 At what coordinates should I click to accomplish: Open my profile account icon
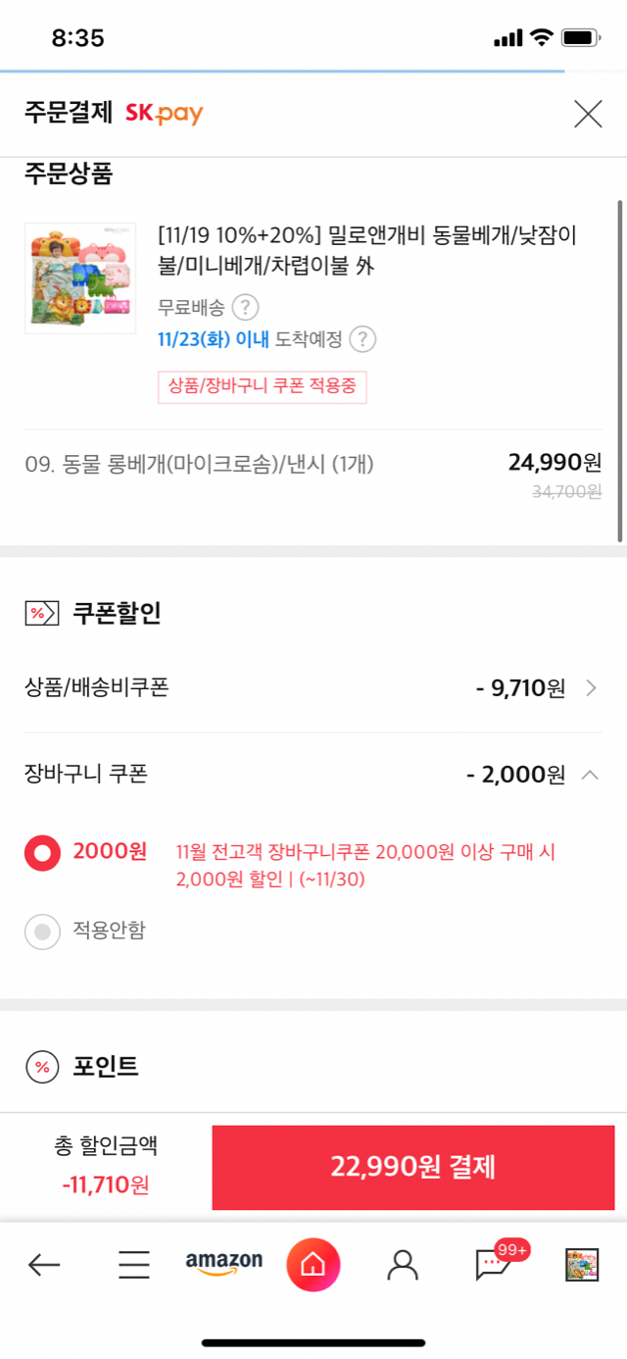[x=402, y=1265]
